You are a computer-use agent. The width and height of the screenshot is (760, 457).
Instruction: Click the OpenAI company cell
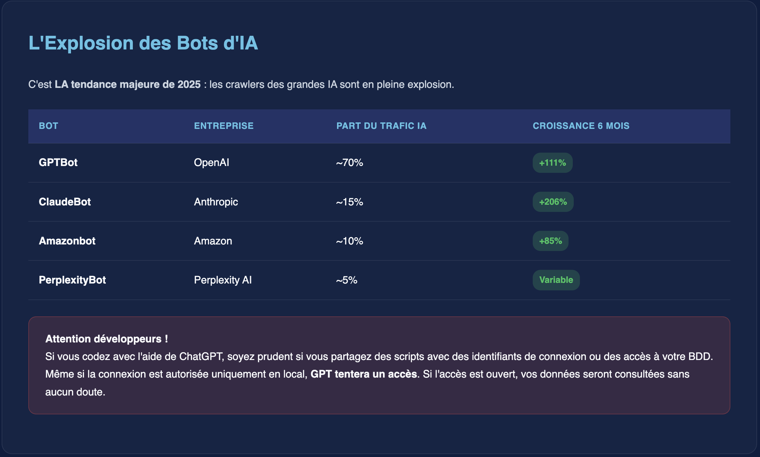[x=211, y=162]
